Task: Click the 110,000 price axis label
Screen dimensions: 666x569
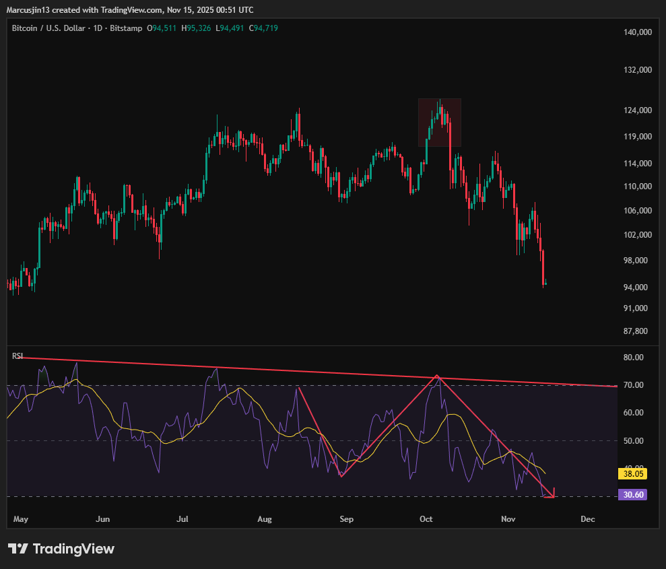Action: [638, 187]
